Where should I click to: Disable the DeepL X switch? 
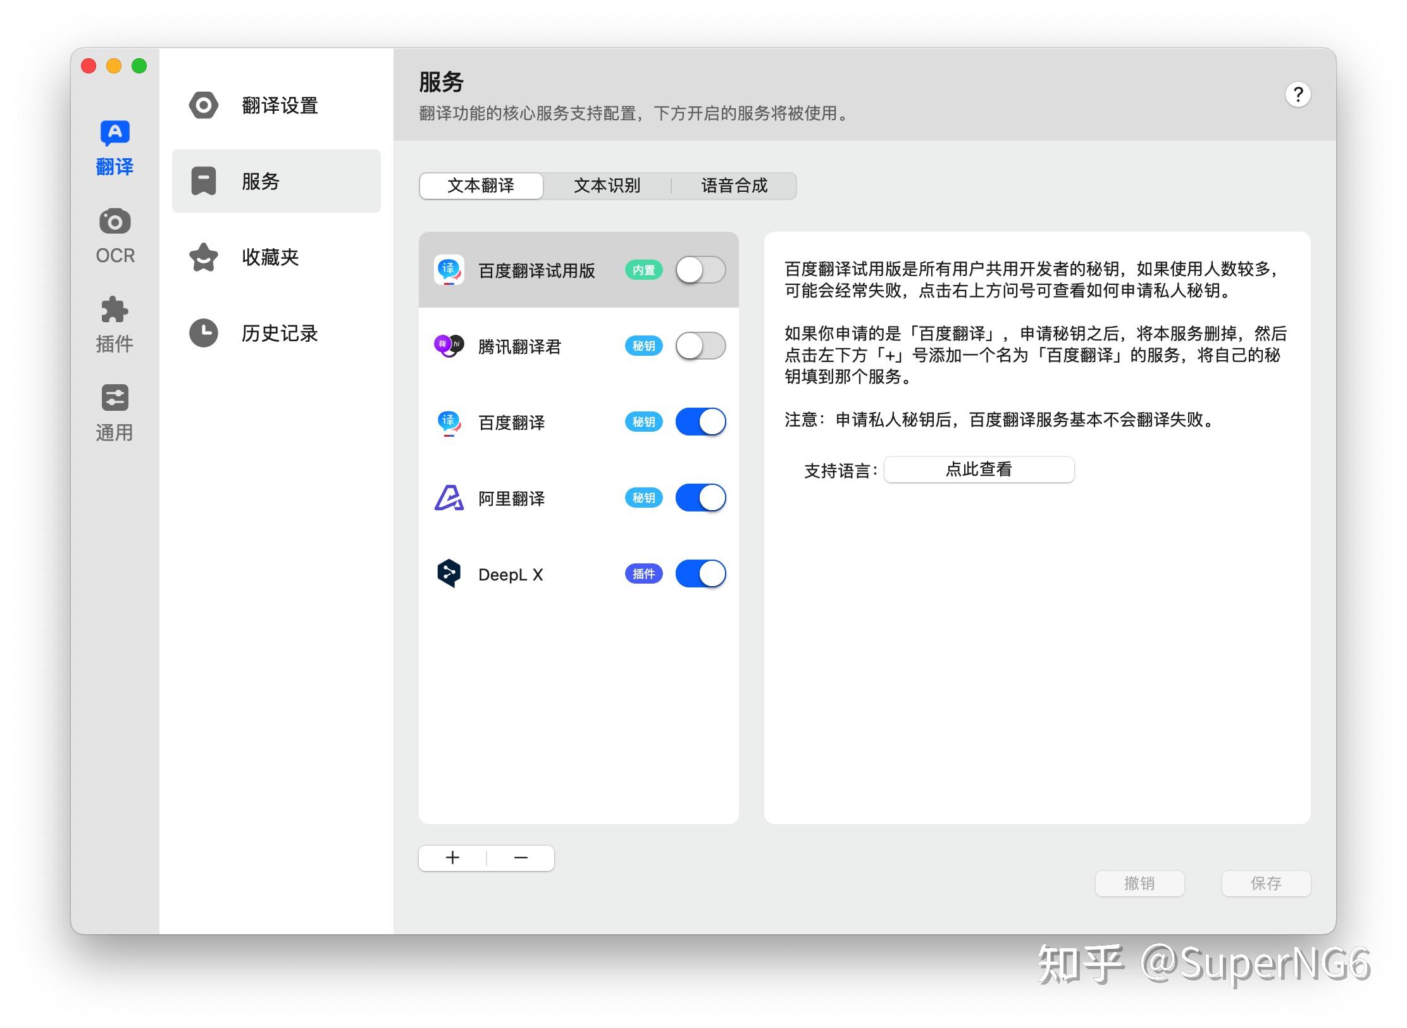[701, 574]
